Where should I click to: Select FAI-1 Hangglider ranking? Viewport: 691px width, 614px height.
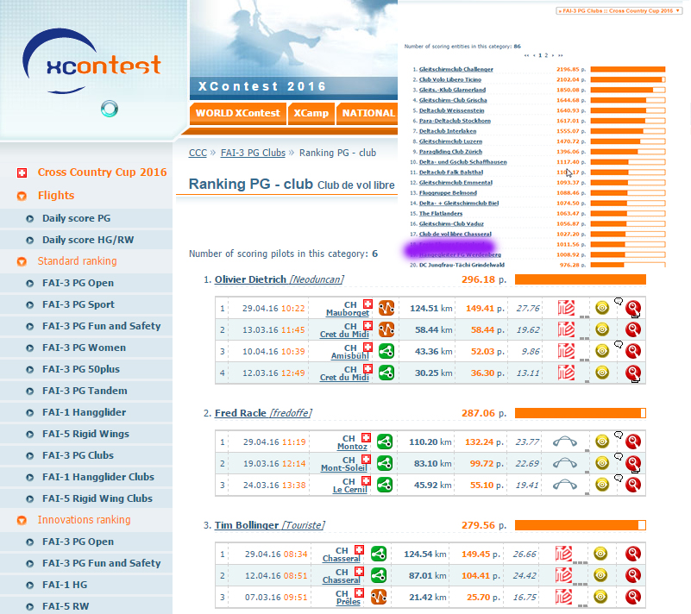[x=84, y=413]
